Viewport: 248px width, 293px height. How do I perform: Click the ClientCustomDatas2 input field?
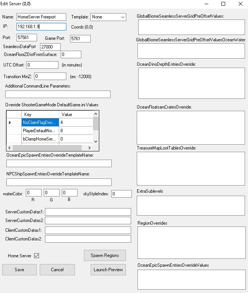point(88,239)
